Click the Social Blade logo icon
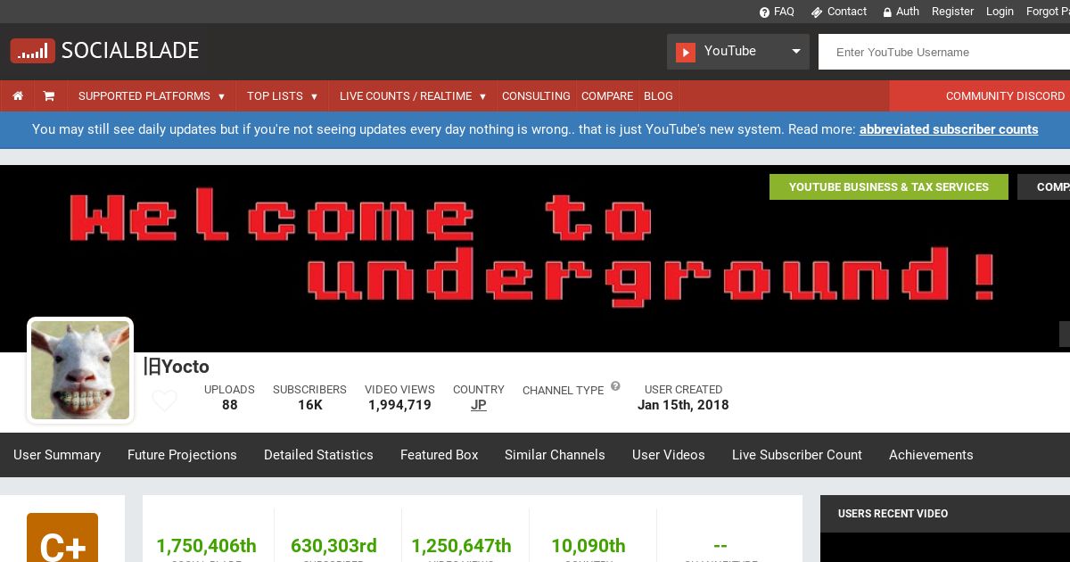Viewport: 1070px width, 562px height. pyautogui.click(x=32, y=51)
